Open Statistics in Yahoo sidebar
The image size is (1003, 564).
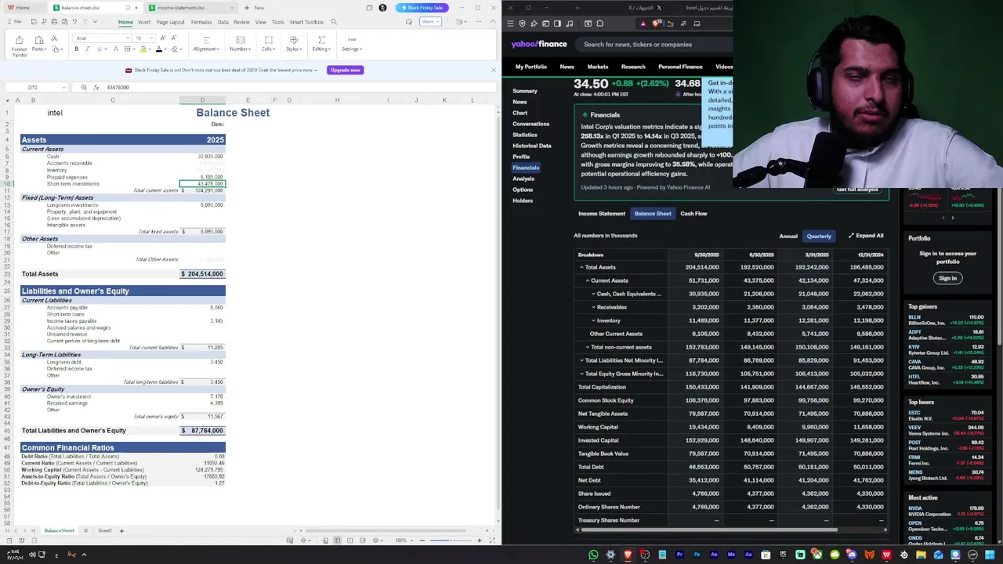tap(524, 135)
